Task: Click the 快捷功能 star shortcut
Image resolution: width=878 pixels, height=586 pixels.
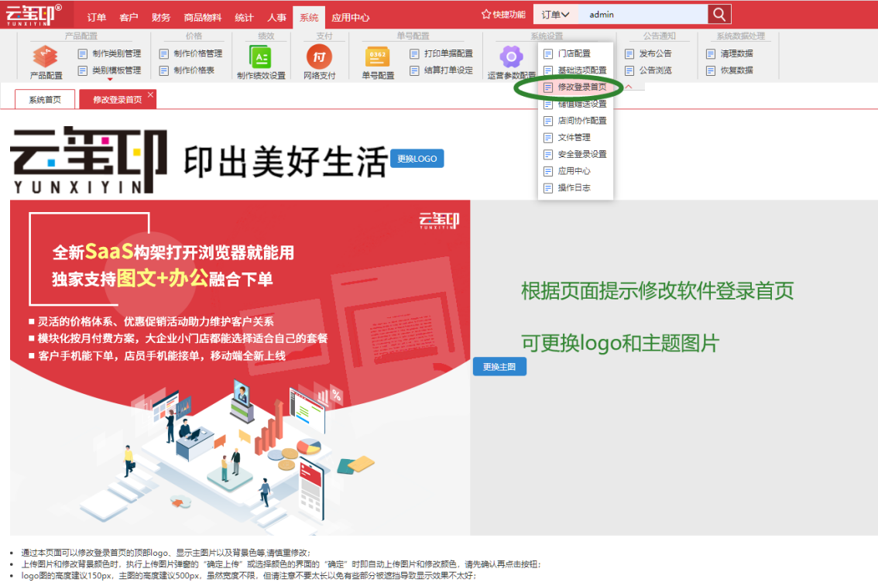Action: 503,15
